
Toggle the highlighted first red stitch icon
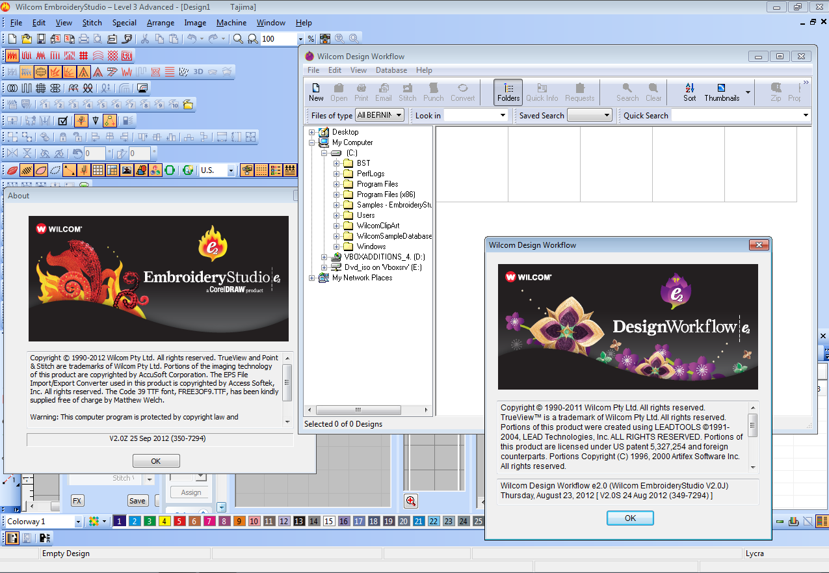[x=12, y=55]
